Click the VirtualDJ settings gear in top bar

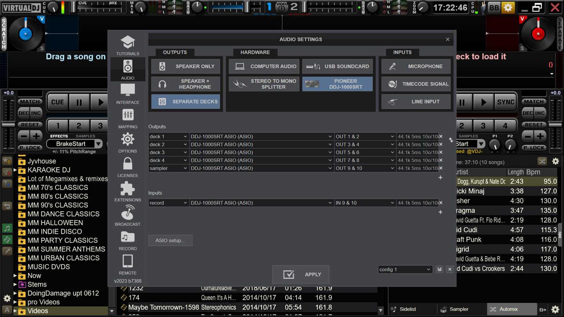tap(508, 7)
